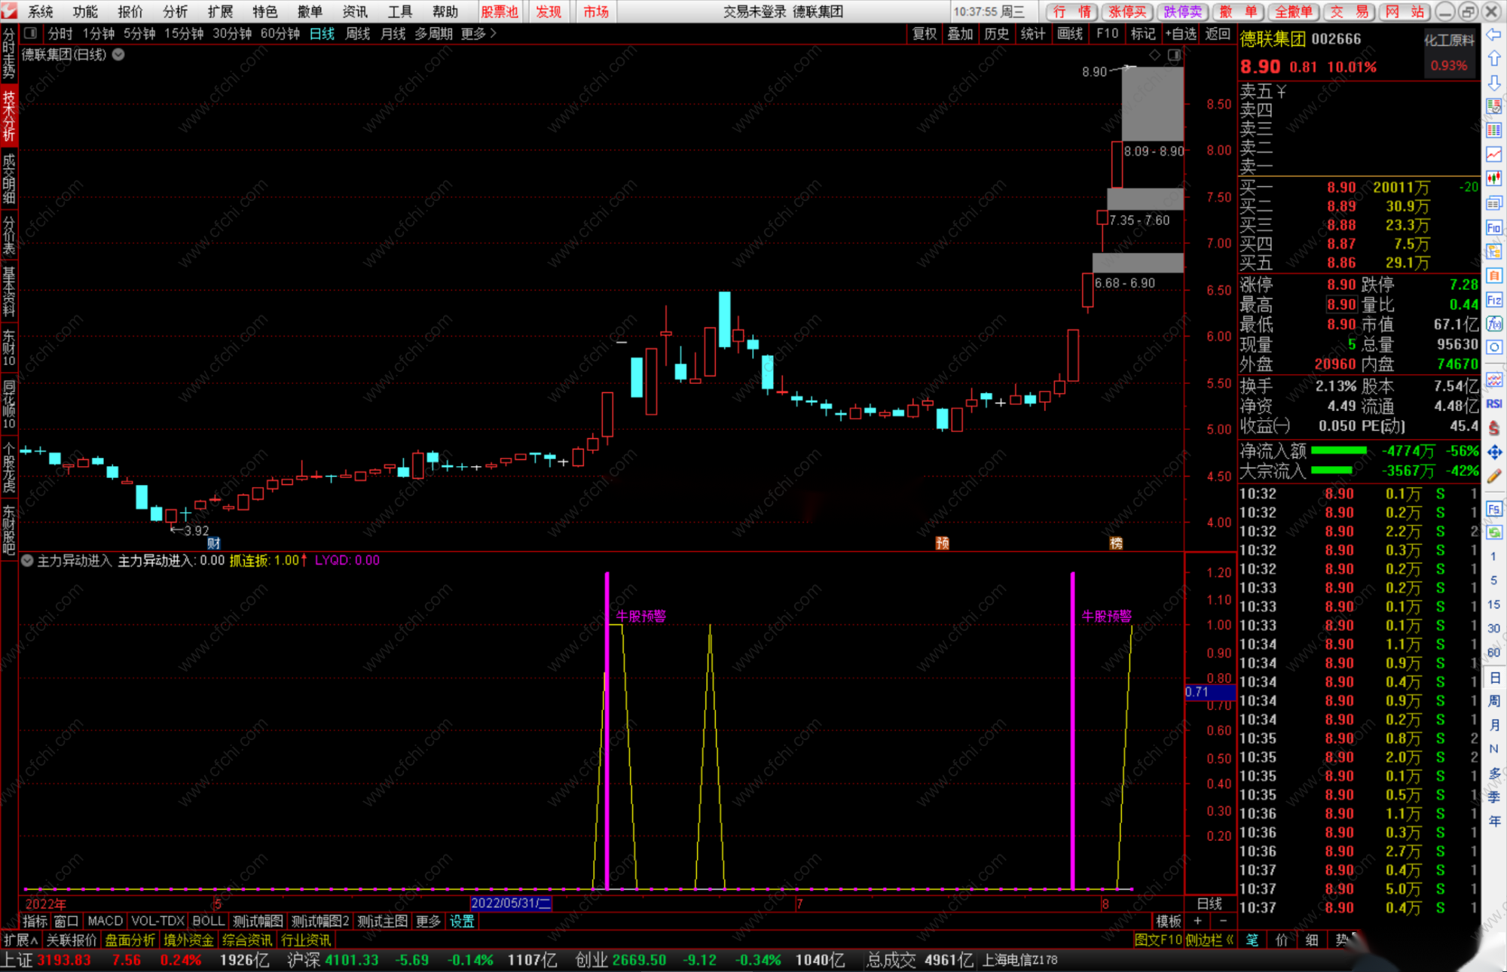Toggle the 复权 price adjustment button
This screenshot has width=1507, height=972.
click(x=924, y=33)
